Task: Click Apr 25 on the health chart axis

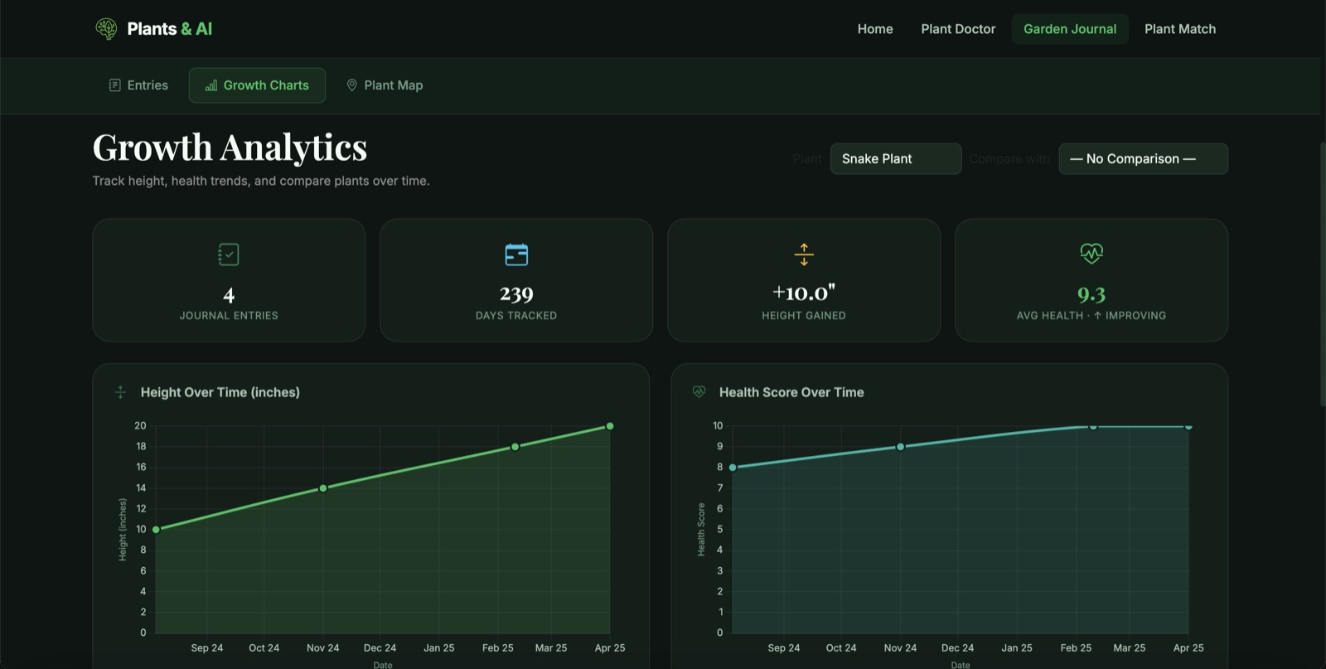Action: pyautogui.click(x=1188, y=648)
